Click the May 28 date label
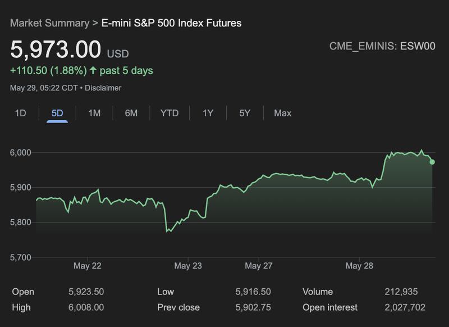 359,266
